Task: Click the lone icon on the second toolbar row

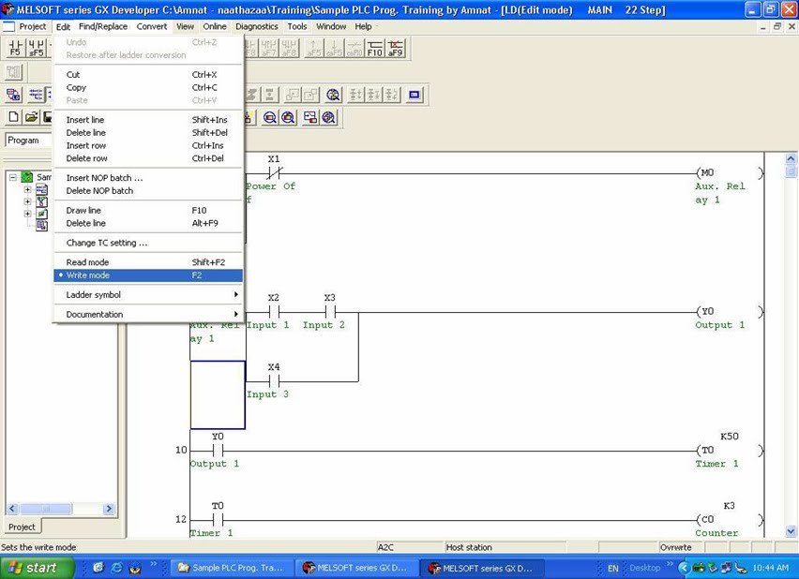Action: (14, 72)
